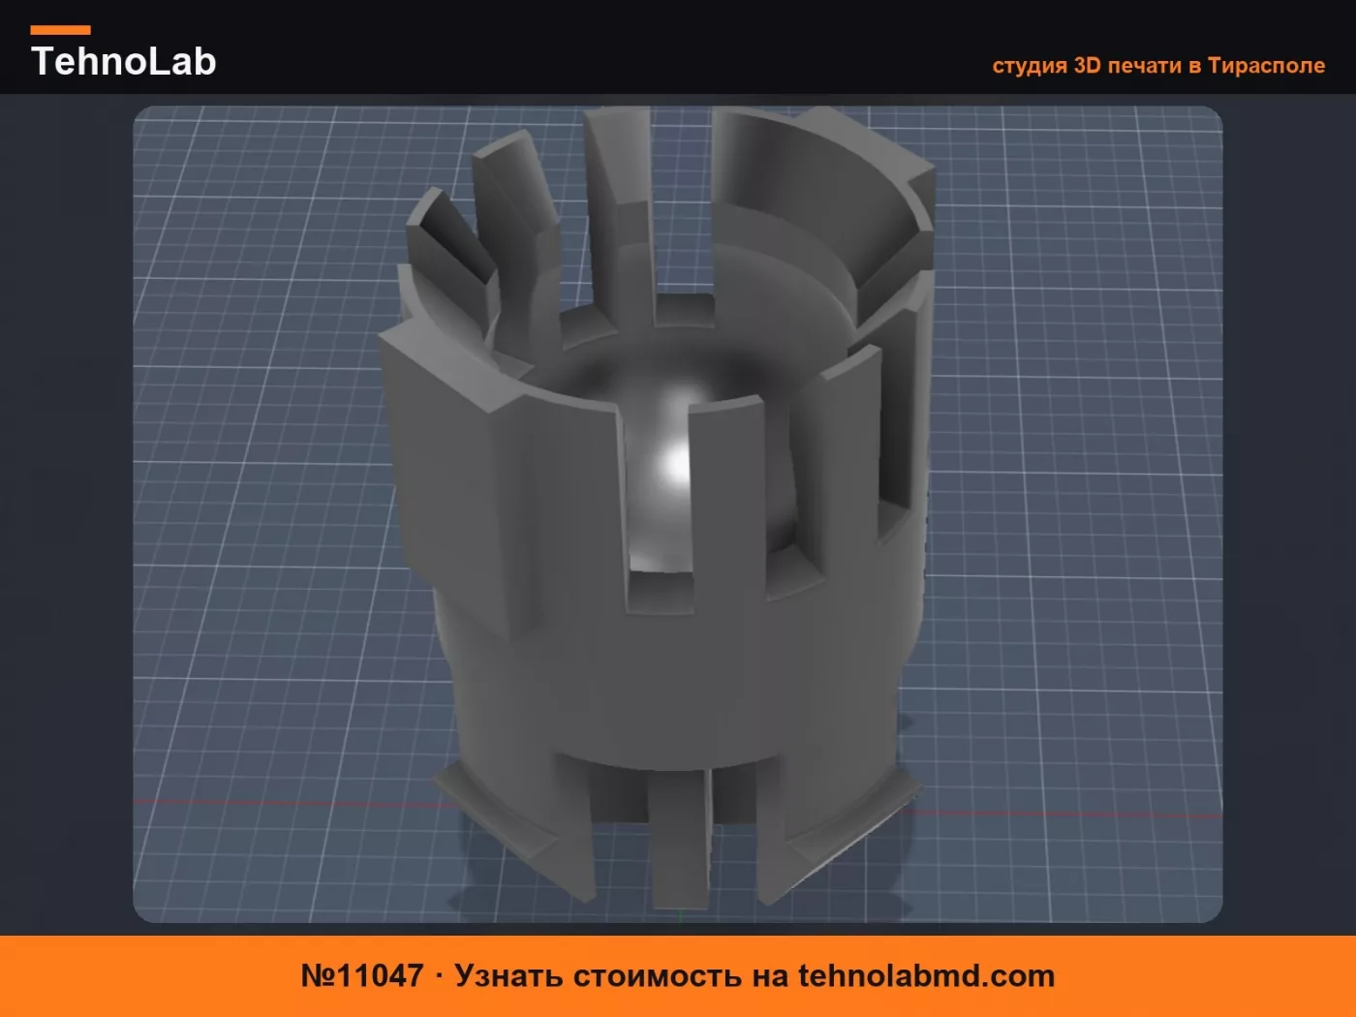
Task: Select the wide curved wall segment of model
Action: pyautogui.click(x=823, y=208)
